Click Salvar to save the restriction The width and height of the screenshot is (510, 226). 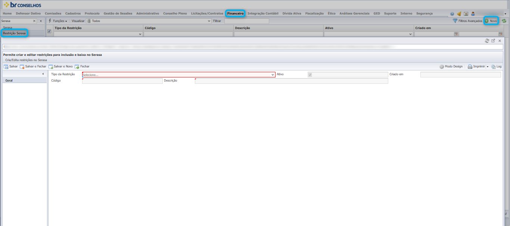point(11,67)
